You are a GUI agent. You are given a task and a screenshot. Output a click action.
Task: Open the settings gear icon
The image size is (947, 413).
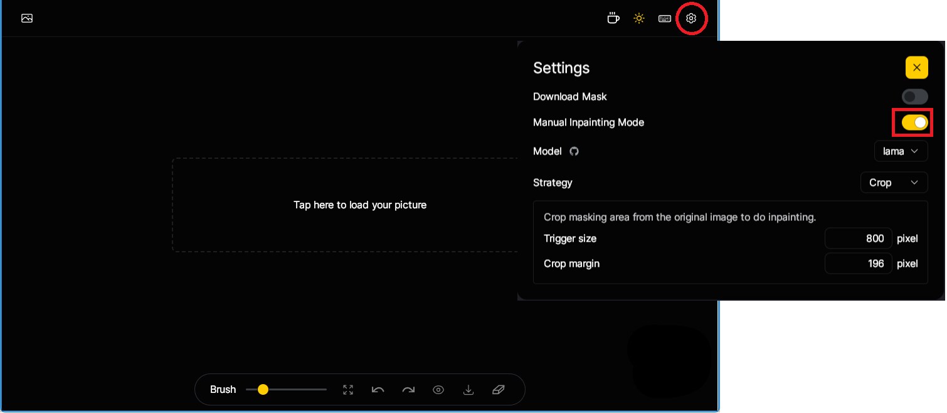(691, 18)
